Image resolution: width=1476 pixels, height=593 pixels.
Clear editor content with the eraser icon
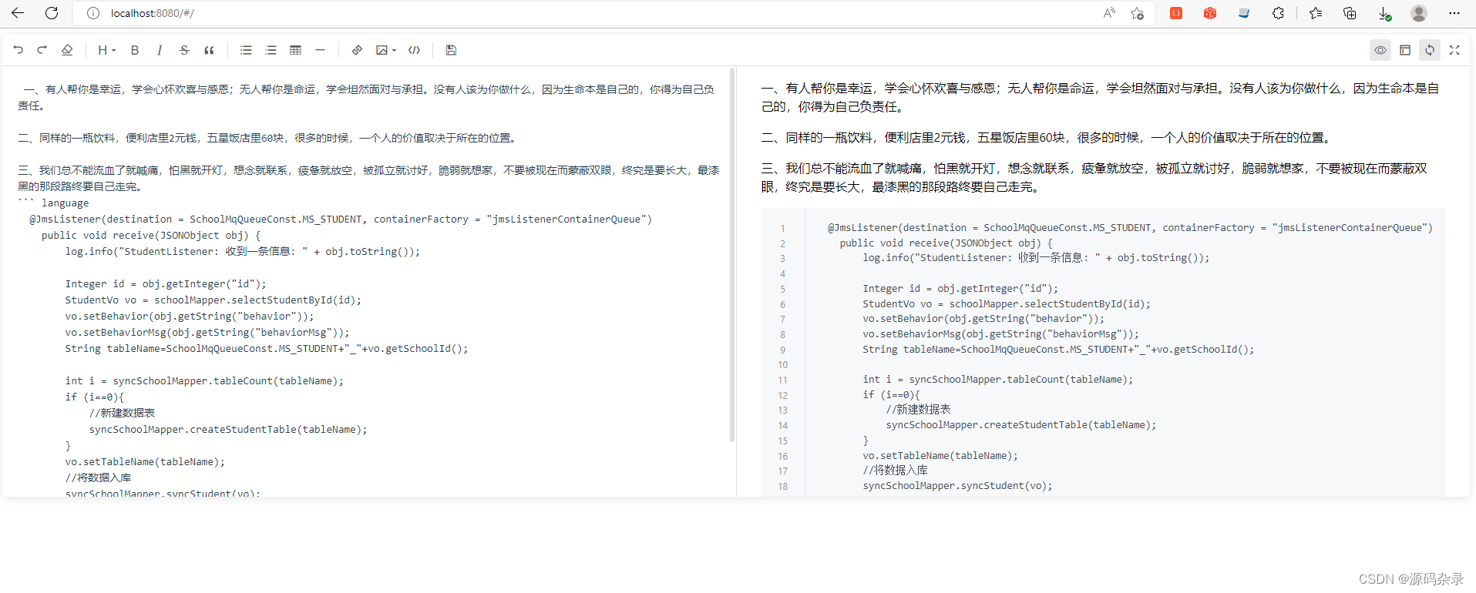[67, 50]
